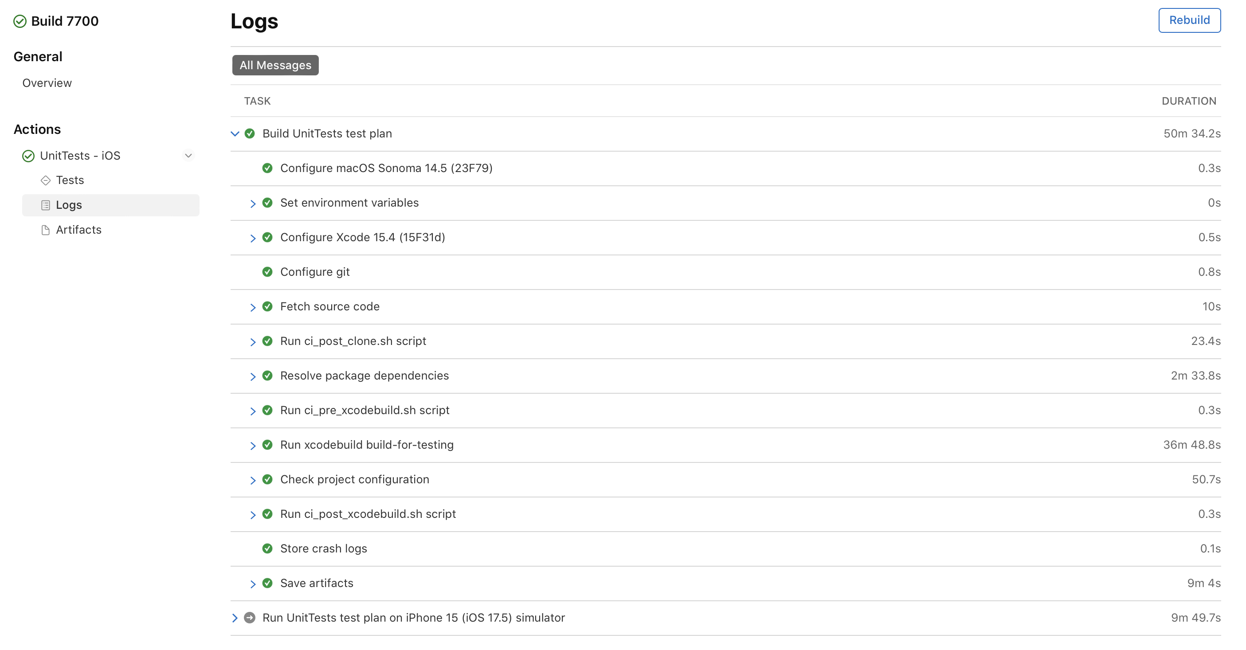Viewport: 1246px width, 650px height.
Task: Click the skipped status icon for Run UnitTests
Action: pos(250,618)
